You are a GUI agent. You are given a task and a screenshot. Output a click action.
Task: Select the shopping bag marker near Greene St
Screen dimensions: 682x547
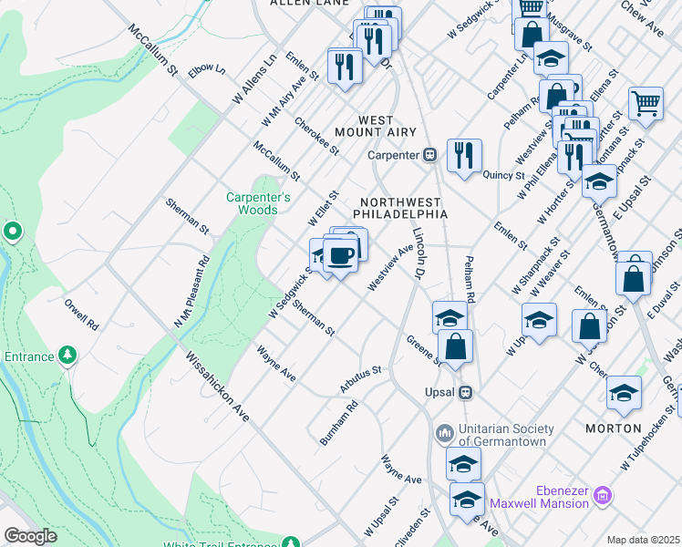[x=455, y=347]
